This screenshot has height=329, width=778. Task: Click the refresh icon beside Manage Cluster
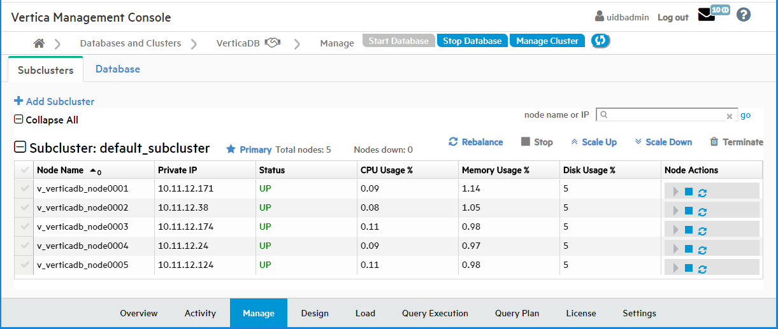(600, 41)
